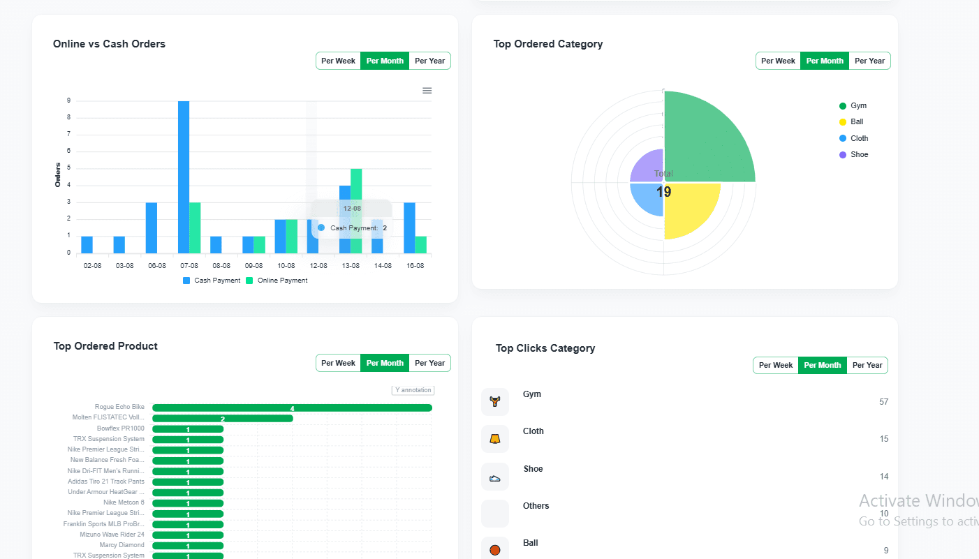This screenshot has height=559, width=979.
Task: Click the green online payment bar for 07-08
Action: click(195, 228)
